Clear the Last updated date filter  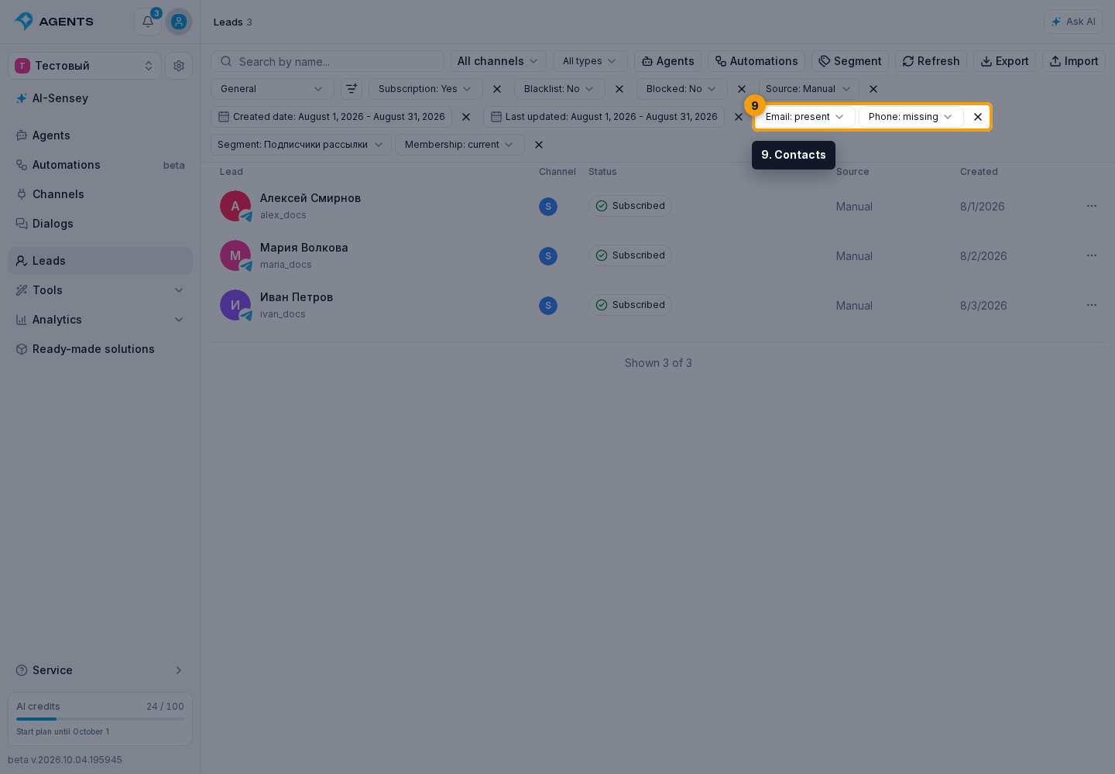pyautogui.click(x=739, y=117)
